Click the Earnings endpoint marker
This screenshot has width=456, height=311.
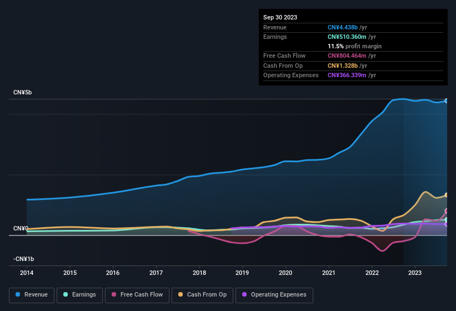(447, 220)
